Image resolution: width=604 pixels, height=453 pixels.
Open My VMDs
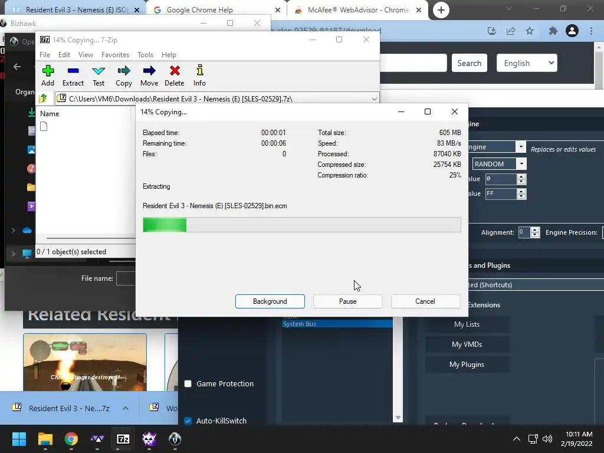click(467, 344)
